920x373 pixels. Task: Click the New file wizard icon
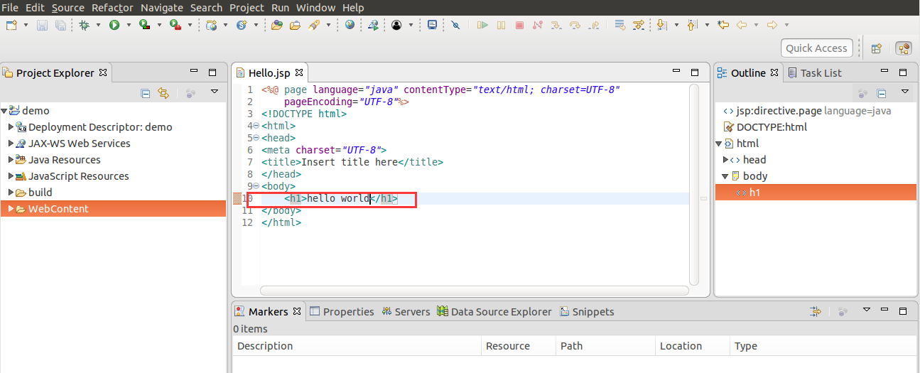click(11, 25)
